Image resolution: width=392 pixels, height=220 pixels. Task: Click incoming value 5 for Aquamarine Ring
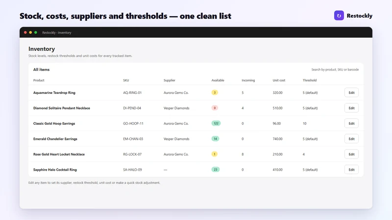[243, 92]
